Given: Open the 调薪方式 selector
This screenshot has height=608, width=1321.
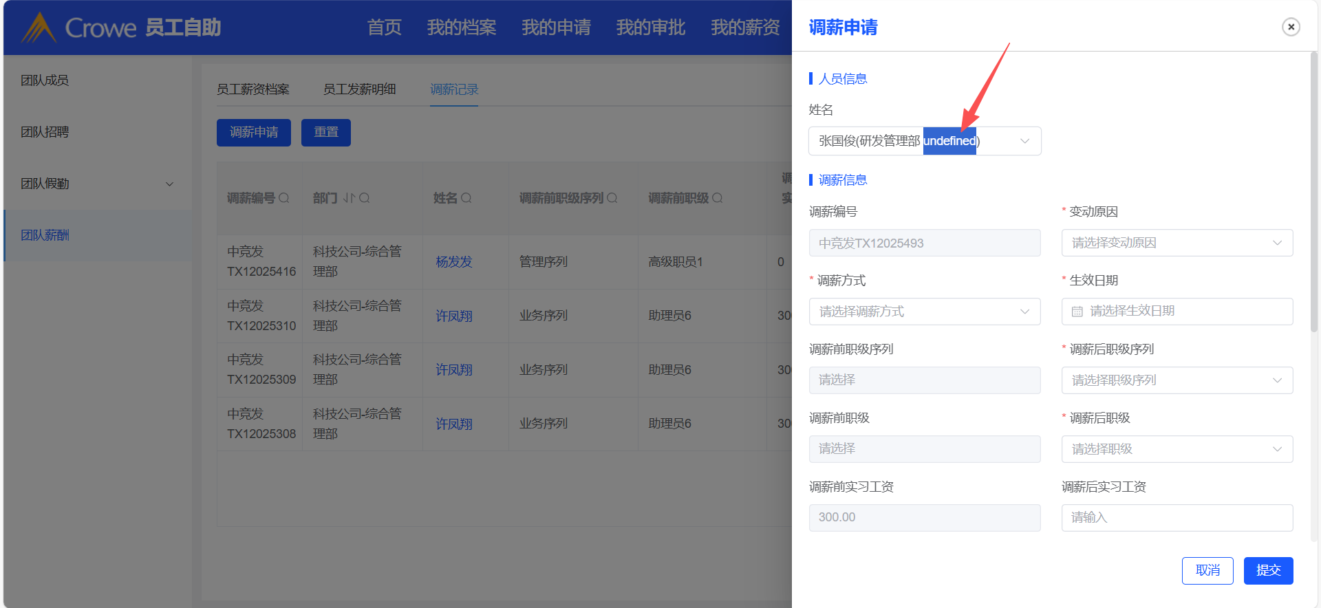Looking at the screenshot, I should coord(924,312).
